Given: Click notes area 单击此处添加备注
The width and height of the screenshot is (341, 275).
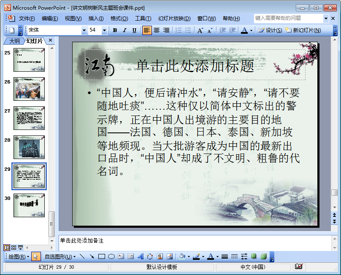Looking at the screenshot, I should tap(195, 243).
